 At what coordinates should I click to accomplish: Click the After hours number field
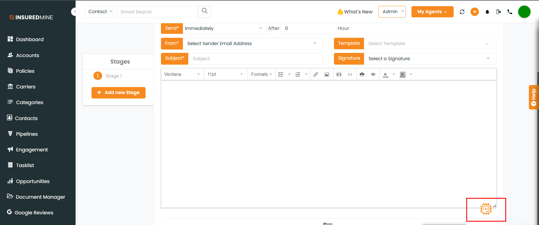(x=308, y=29)
